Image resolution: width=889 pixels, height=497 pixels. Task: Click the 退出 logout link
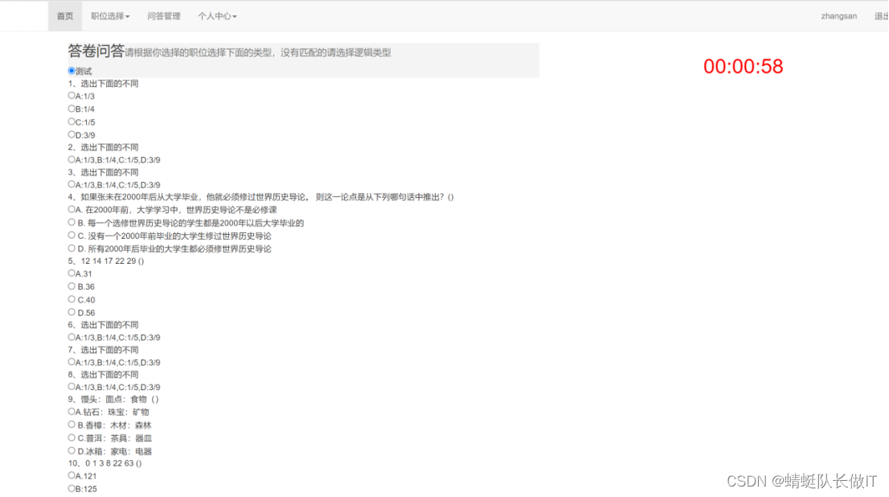point(882,15)
